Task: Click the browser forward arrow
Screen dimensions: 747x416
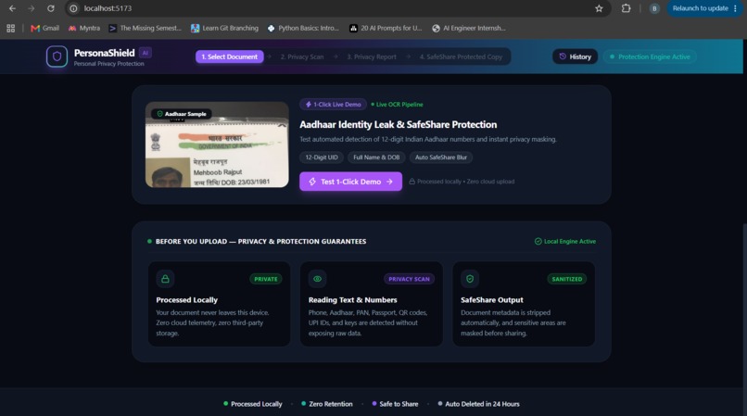Action: click(x=31, y=8)
